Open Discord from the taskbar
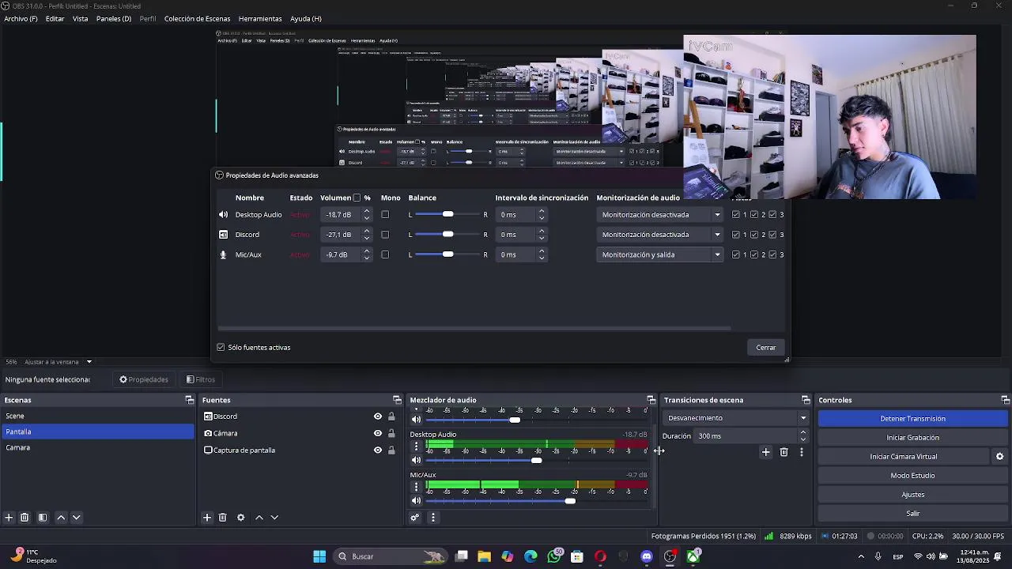The image size is (1012, 569). pyautogui.click(x=647, y=556)
